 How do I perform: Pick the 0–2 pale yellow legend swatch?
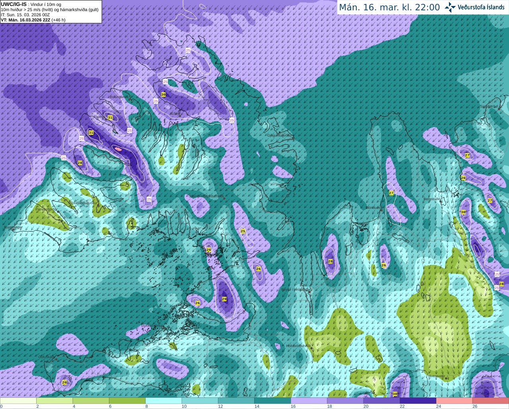point(18,401)
